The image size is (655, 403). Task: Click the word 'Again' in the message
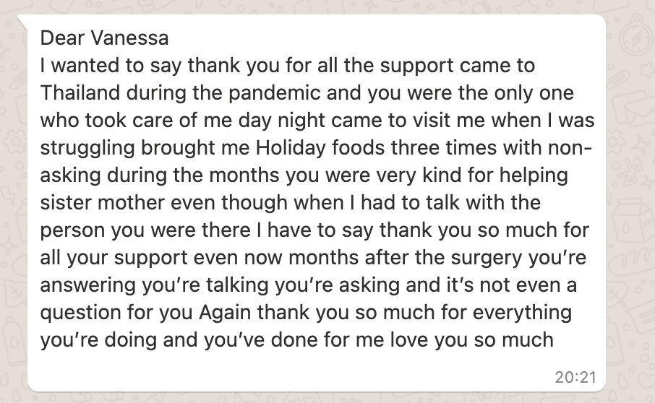pyautogui.click(x=225, y=313)
